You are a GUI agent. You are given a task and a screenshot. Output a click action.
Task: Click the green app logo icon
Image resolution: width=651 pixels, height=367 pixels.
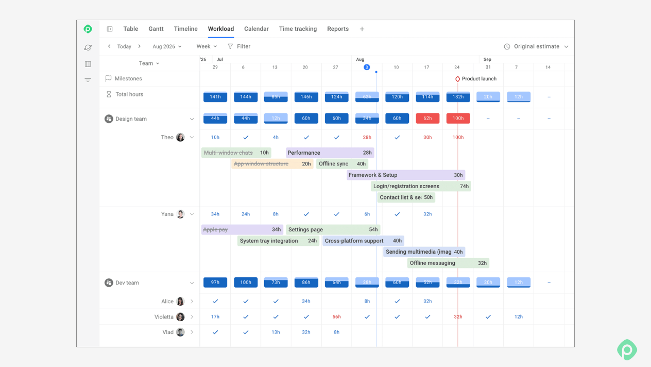coord(88,29)
